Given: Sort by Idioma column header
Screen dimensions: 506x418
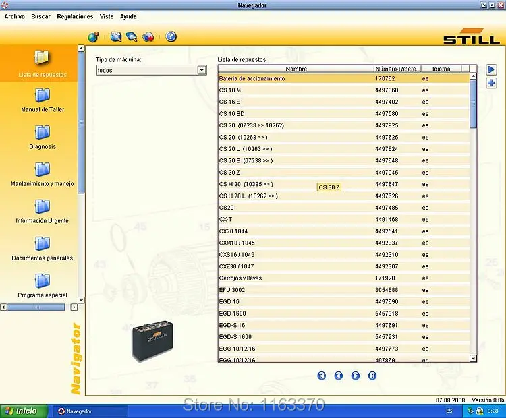Looking at the screenshot, I should pos(441,69).
